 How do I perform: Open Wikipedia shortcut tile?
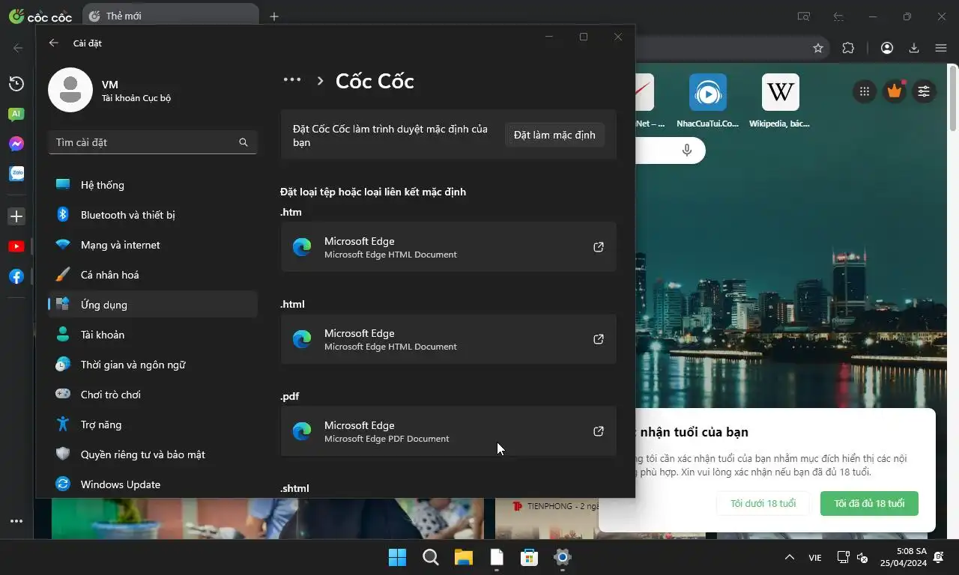780,101
